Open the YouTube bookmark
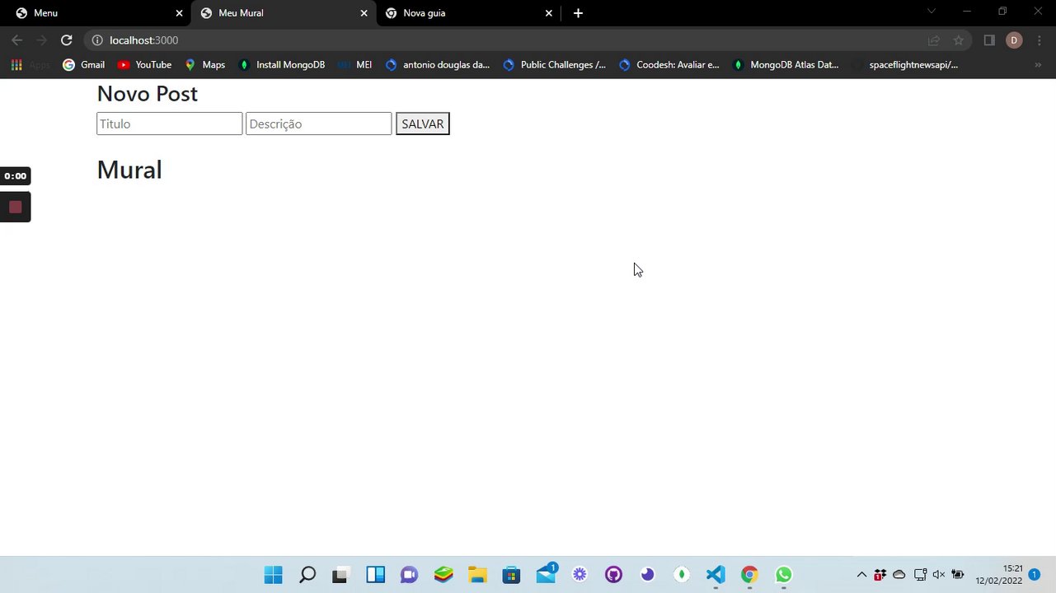The height and width of the screenshot is (593, 1056). (x=144, y=64)
